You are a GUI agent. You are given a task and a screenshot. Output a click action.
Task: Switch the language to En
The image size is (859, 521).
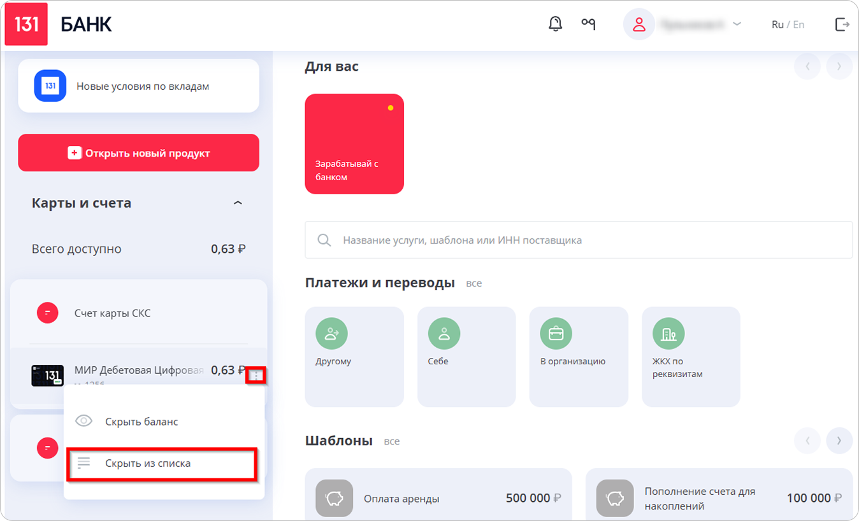[x=798, y=25]
